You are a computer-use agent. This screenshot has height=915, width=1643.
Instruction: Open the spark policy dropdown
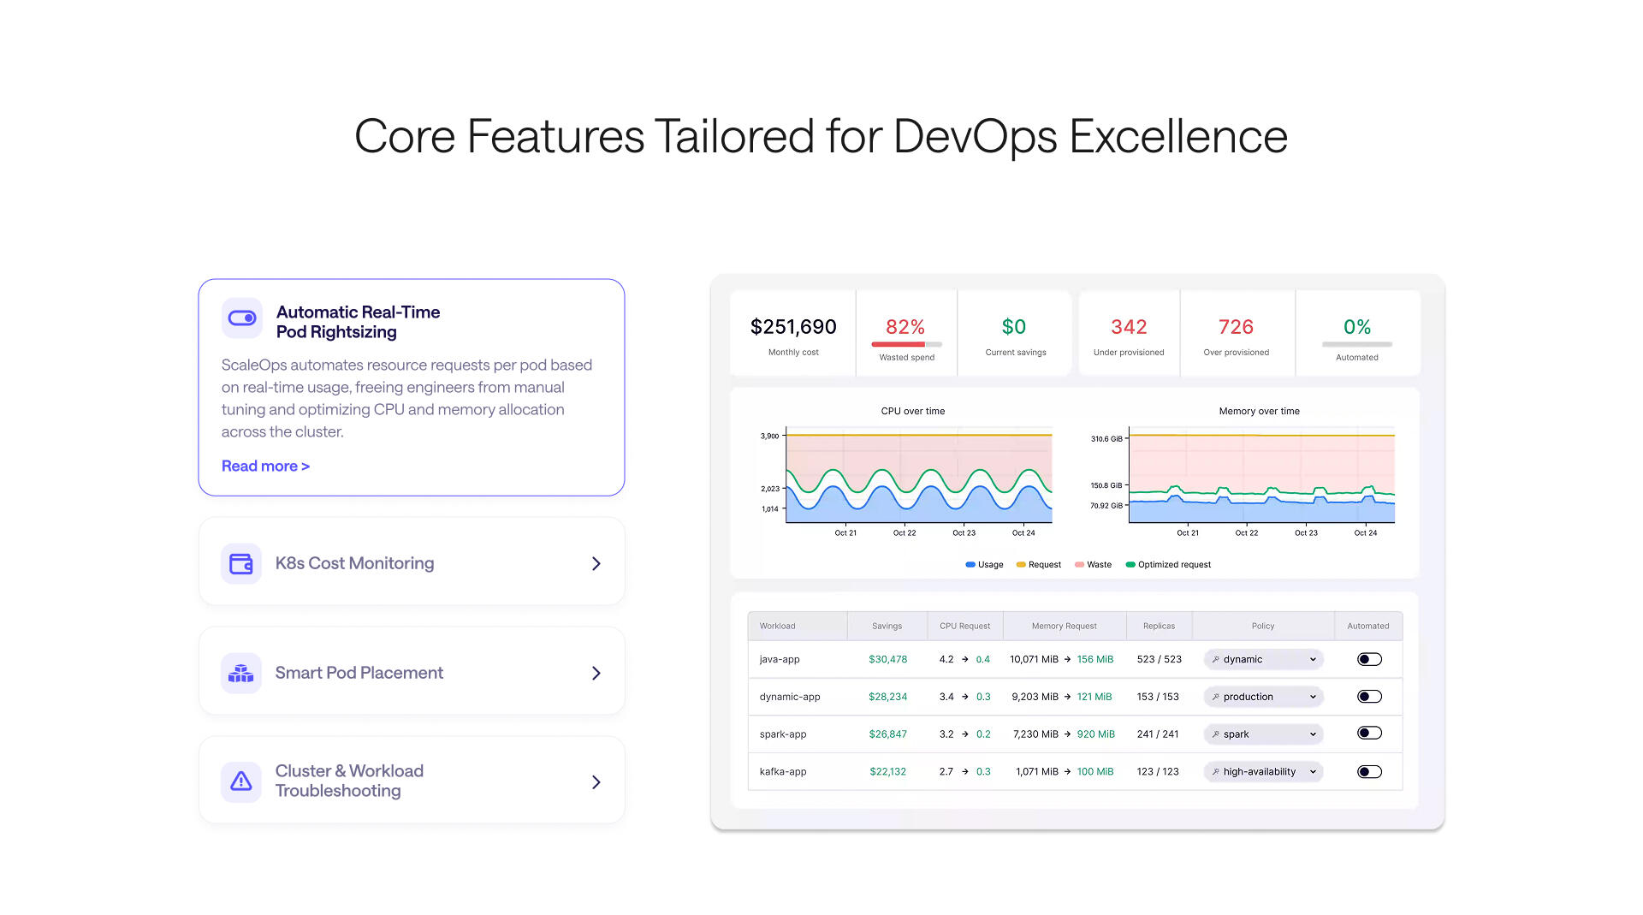coord(1263,734)
